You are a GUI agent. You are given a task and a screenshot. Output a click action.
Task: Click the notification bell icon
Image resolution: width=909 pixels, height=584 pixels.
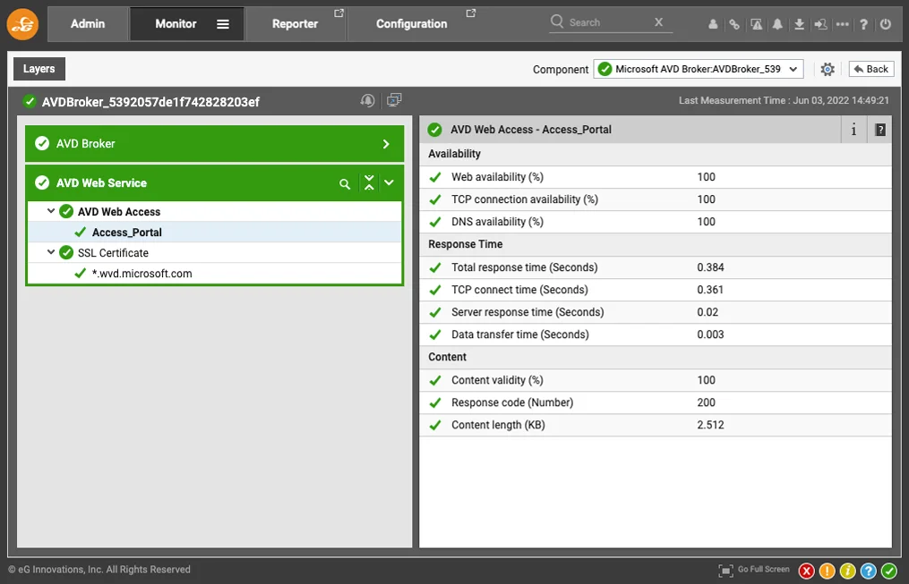(777, 24)
